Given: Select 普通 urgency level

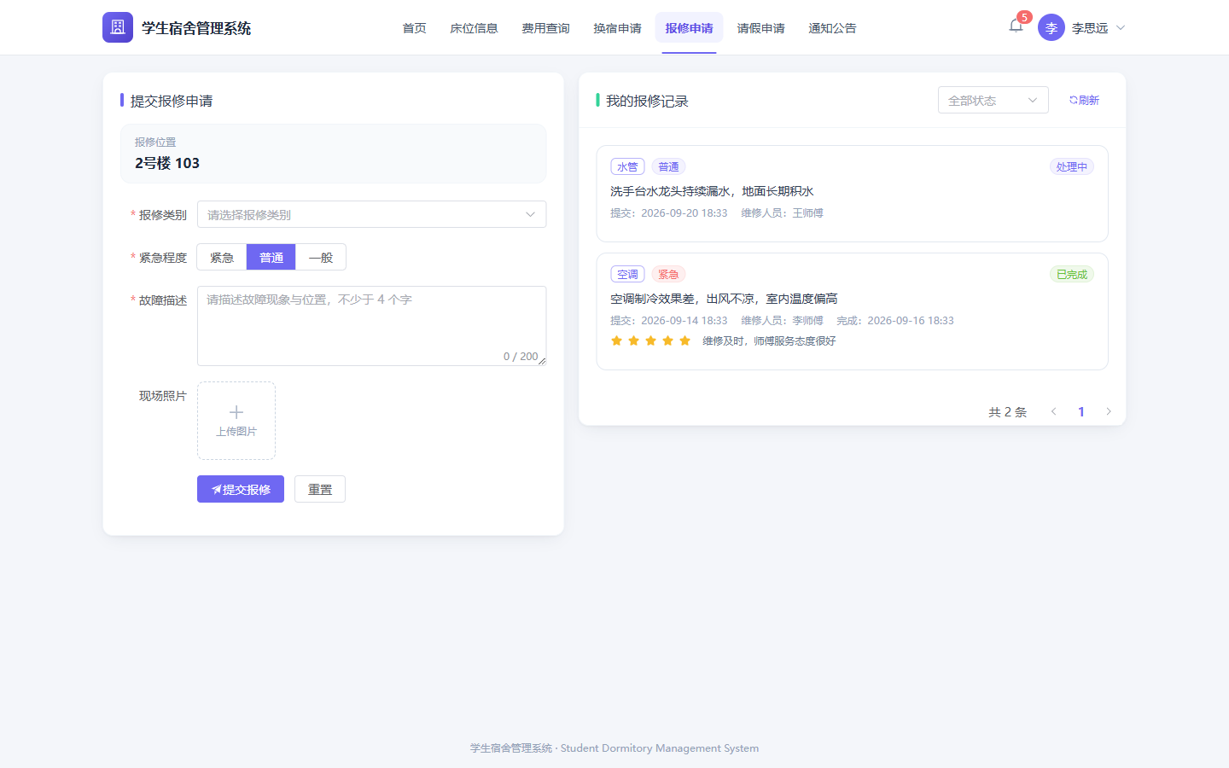Looking at the screenshot, I should (271, 257).
